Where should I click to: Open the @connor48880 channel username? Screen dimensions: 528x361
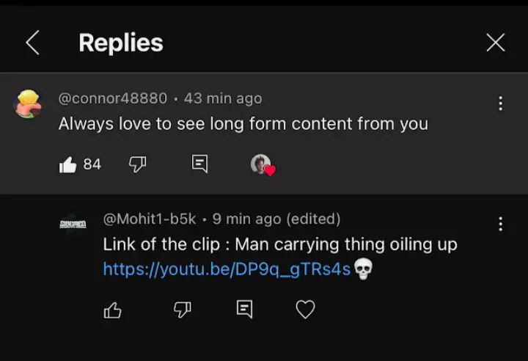point(113,98)
